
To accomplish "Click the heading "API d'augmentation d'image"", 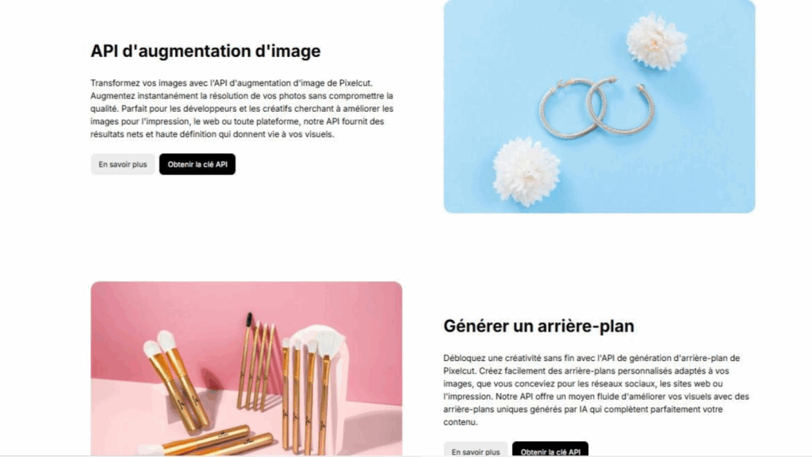I will 205,51.
